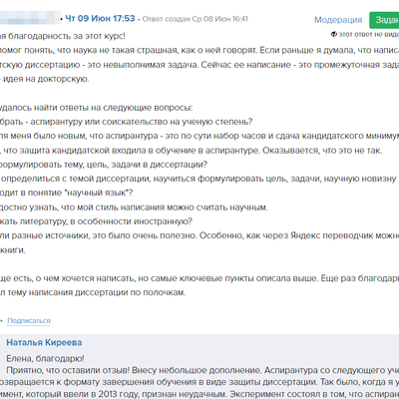Image resolution: width=399 pixels, height=399 pixels.
Task: Click the line 'тему написания диссертации по полочкам.'
Action: coord(93,292)
